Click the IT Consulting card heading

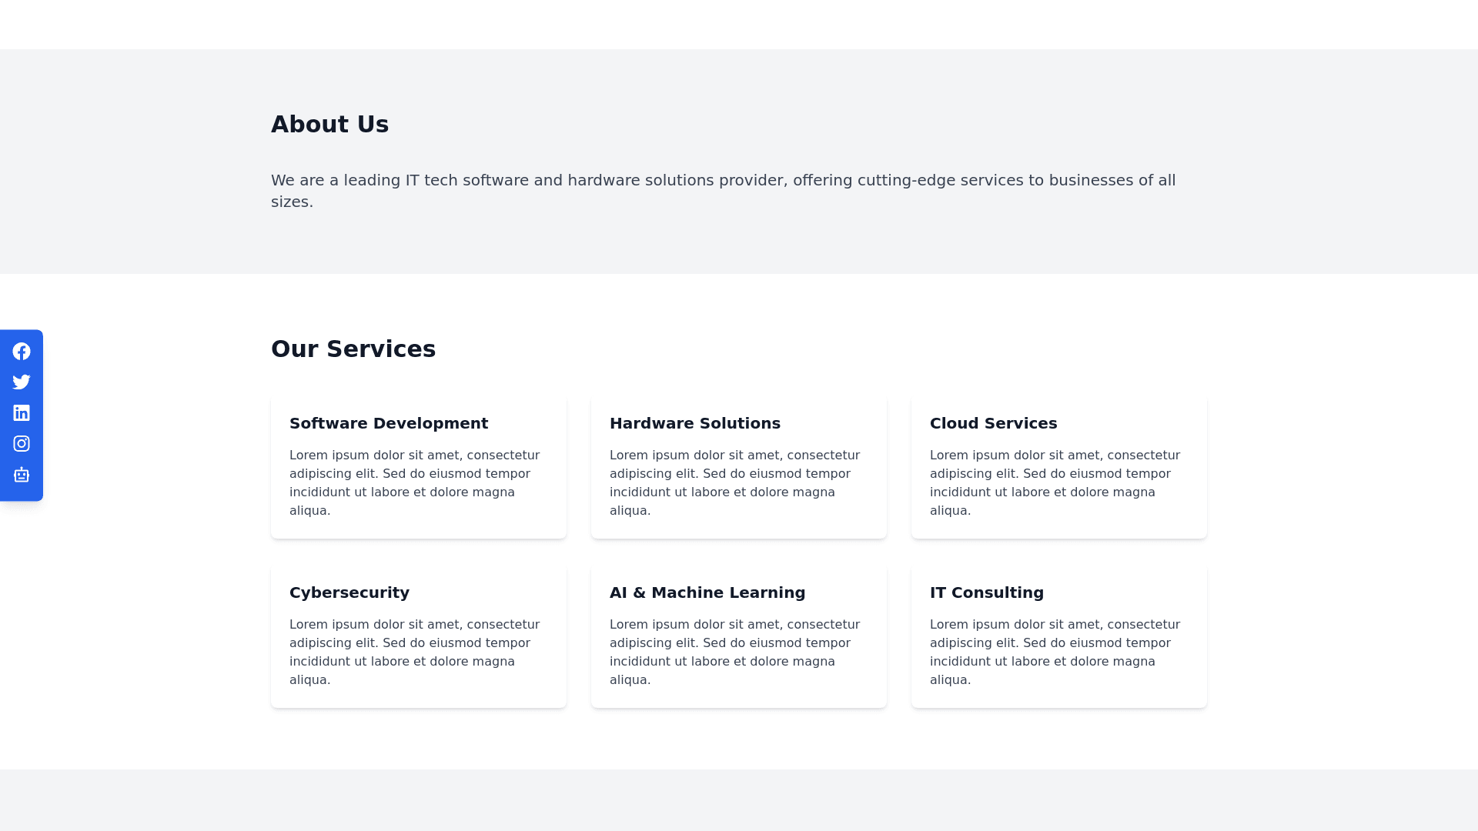point(986,592)
